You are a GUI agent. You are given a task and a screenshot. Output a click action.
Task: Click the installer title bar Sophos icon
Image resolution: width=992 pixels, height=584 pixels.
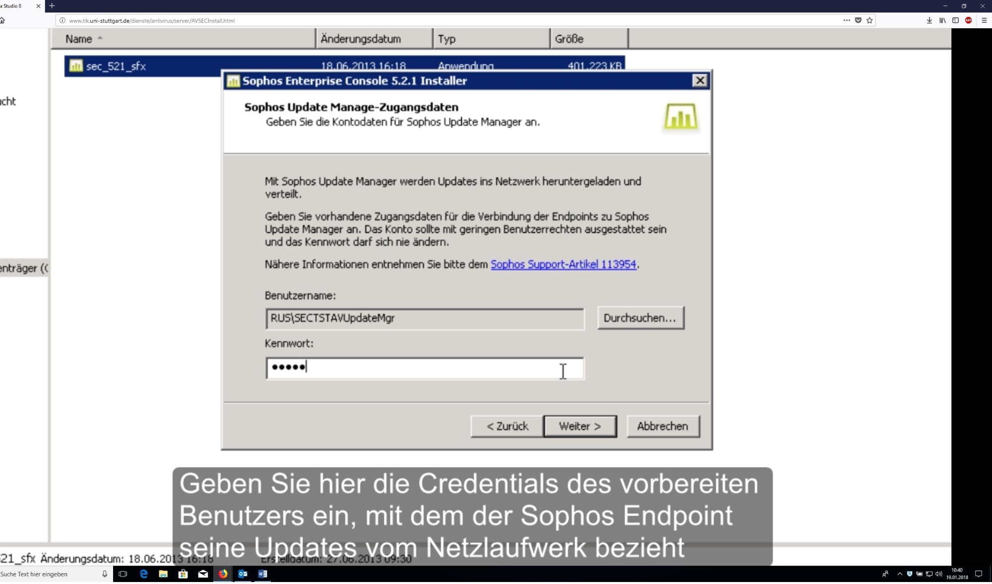click(x=233, y=81)
